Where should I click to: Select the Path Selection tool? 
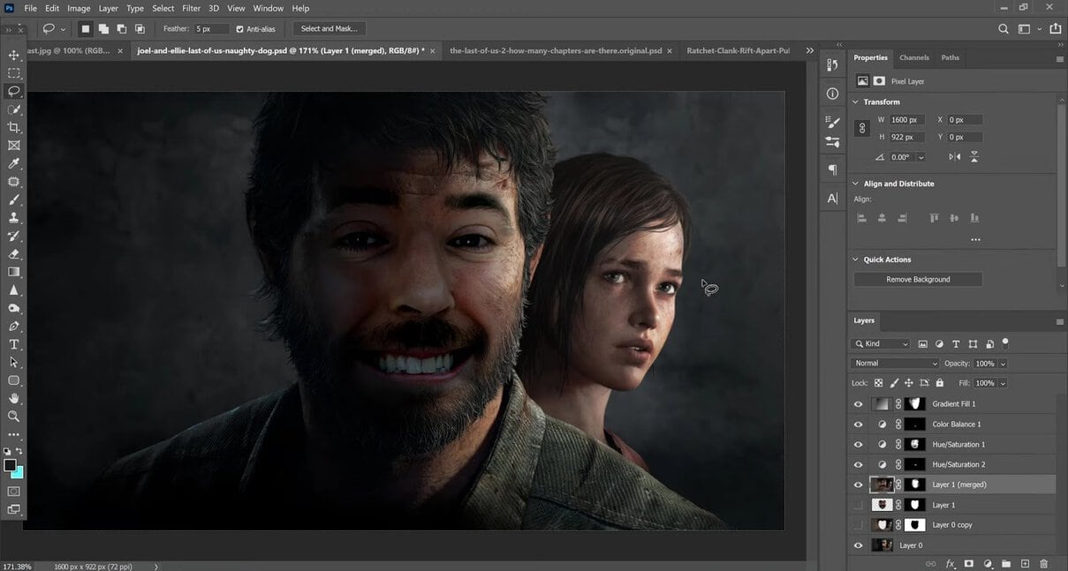click(13, 362)
